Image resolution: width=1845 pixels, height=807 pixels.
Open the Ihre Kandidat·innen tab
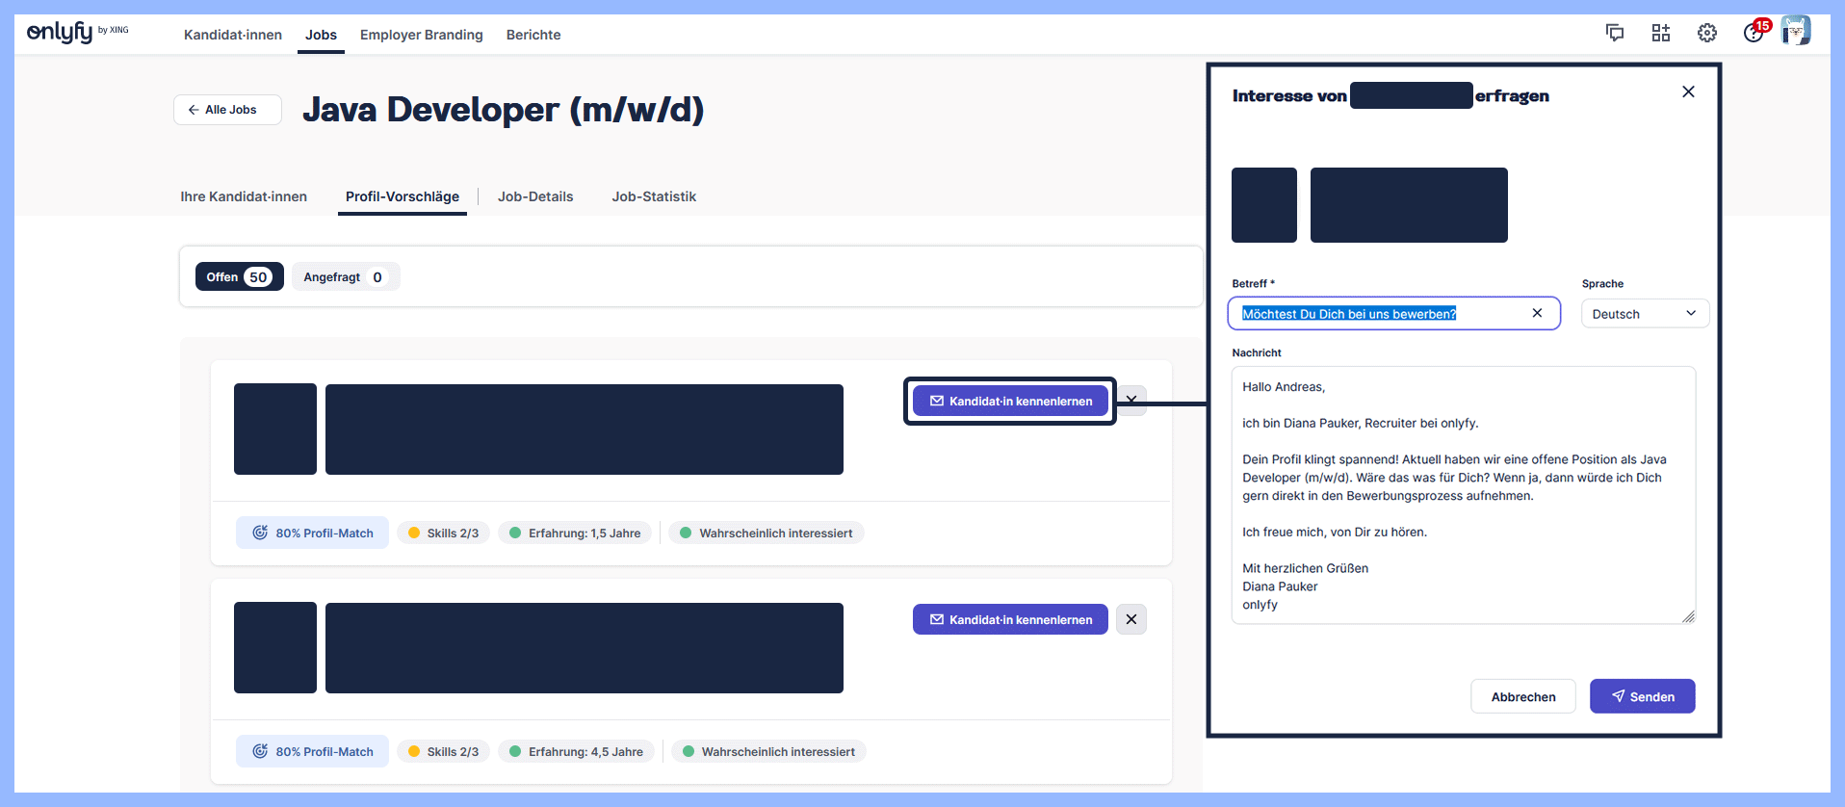(x=244, y=196)
